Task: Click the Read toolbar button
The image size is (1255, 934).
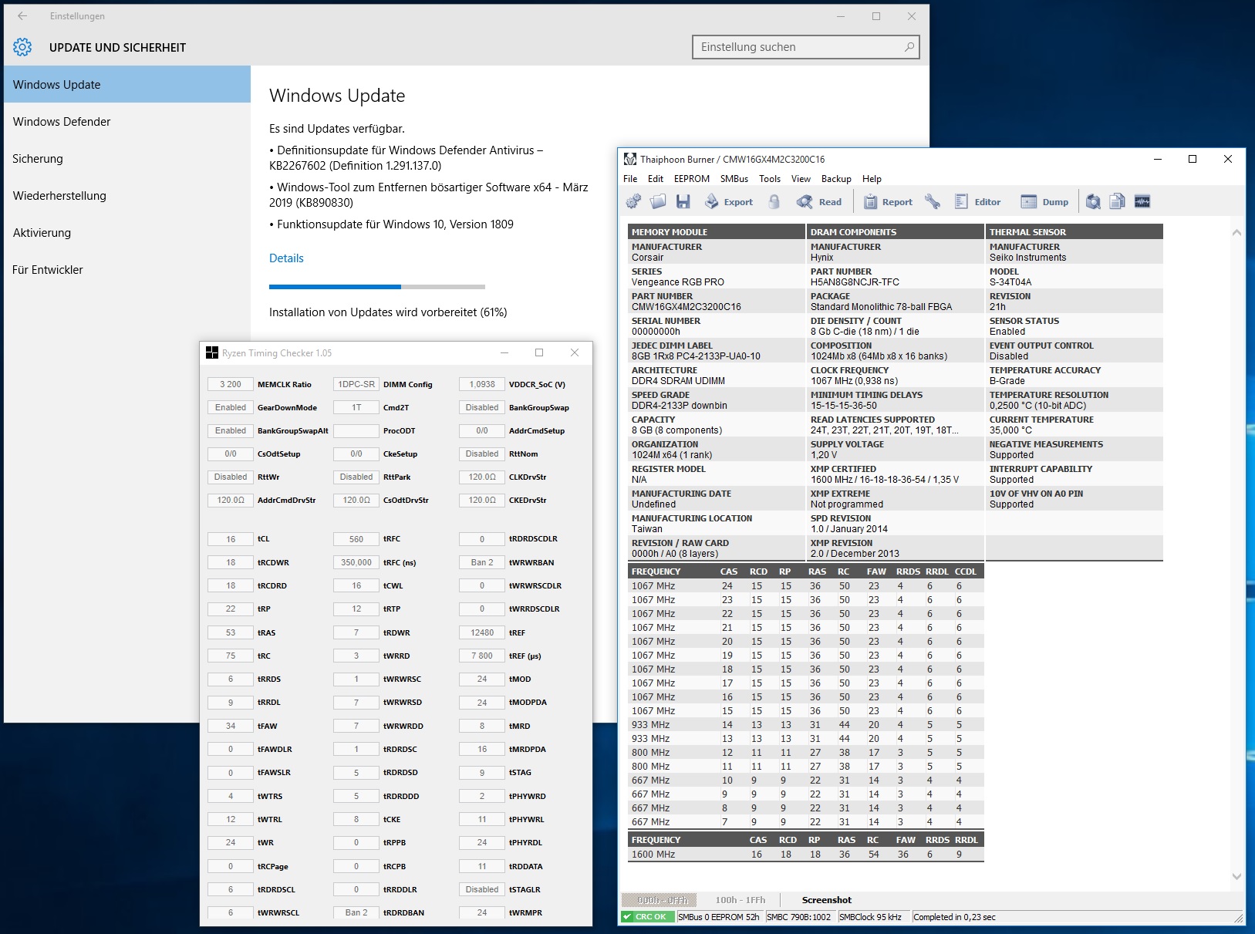Action: (819, 202)
